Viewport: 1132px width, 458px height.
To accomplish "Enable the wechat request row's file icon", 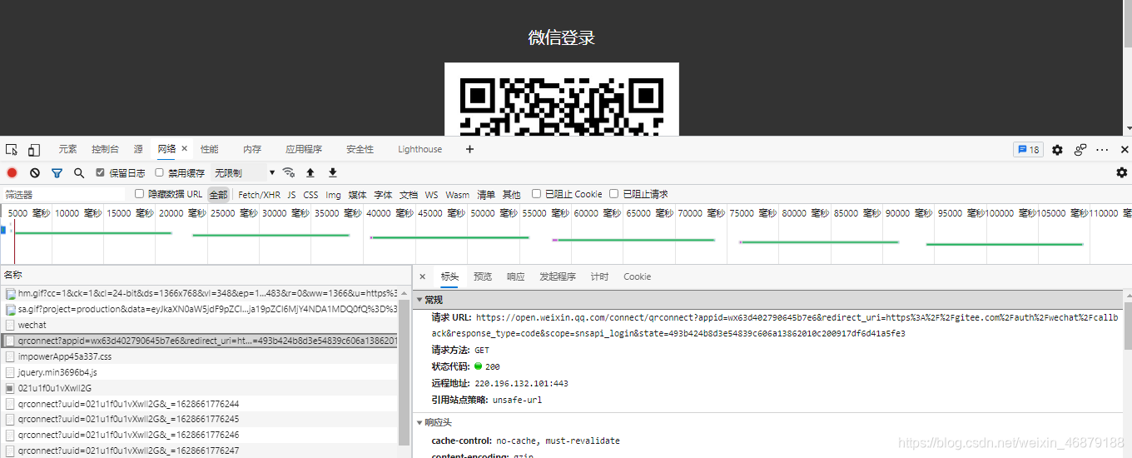I will coord(10,325).
